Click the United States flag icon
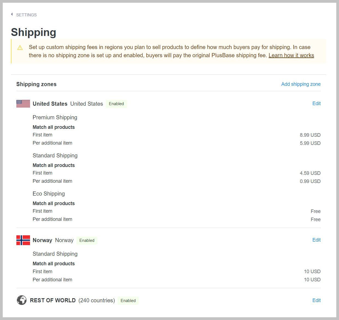This screenshot has width=339, height=320. (x=23, y=103)
